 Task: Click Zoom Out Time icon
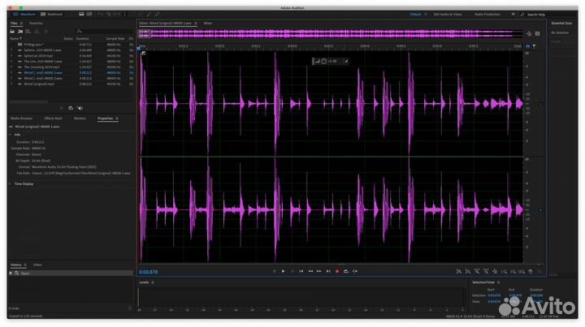coord(486,272)
